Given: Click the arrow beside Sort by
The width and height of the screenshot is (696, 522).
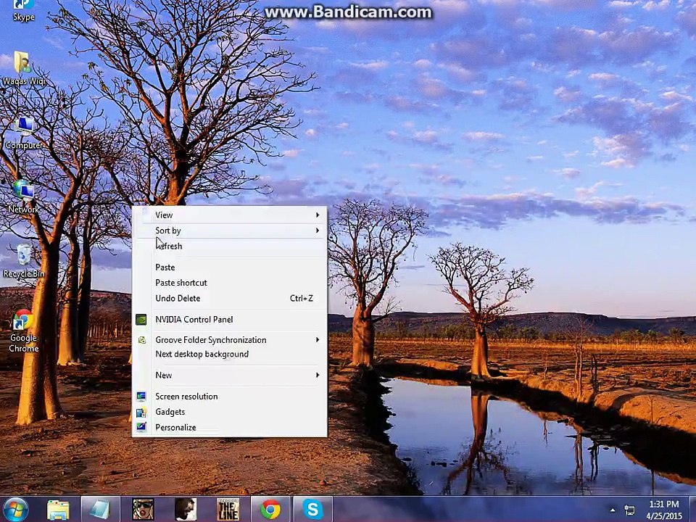Looking at the screenshot, I should click(318, 231).
